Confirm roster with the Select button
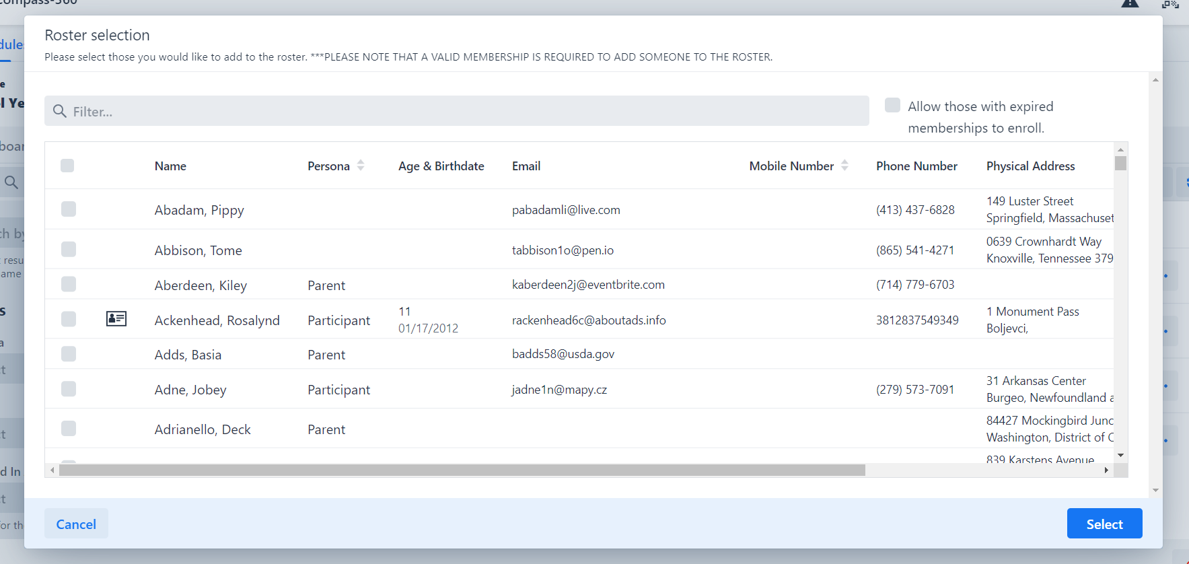1189x564 pixels. click(x=1104, y=524)
